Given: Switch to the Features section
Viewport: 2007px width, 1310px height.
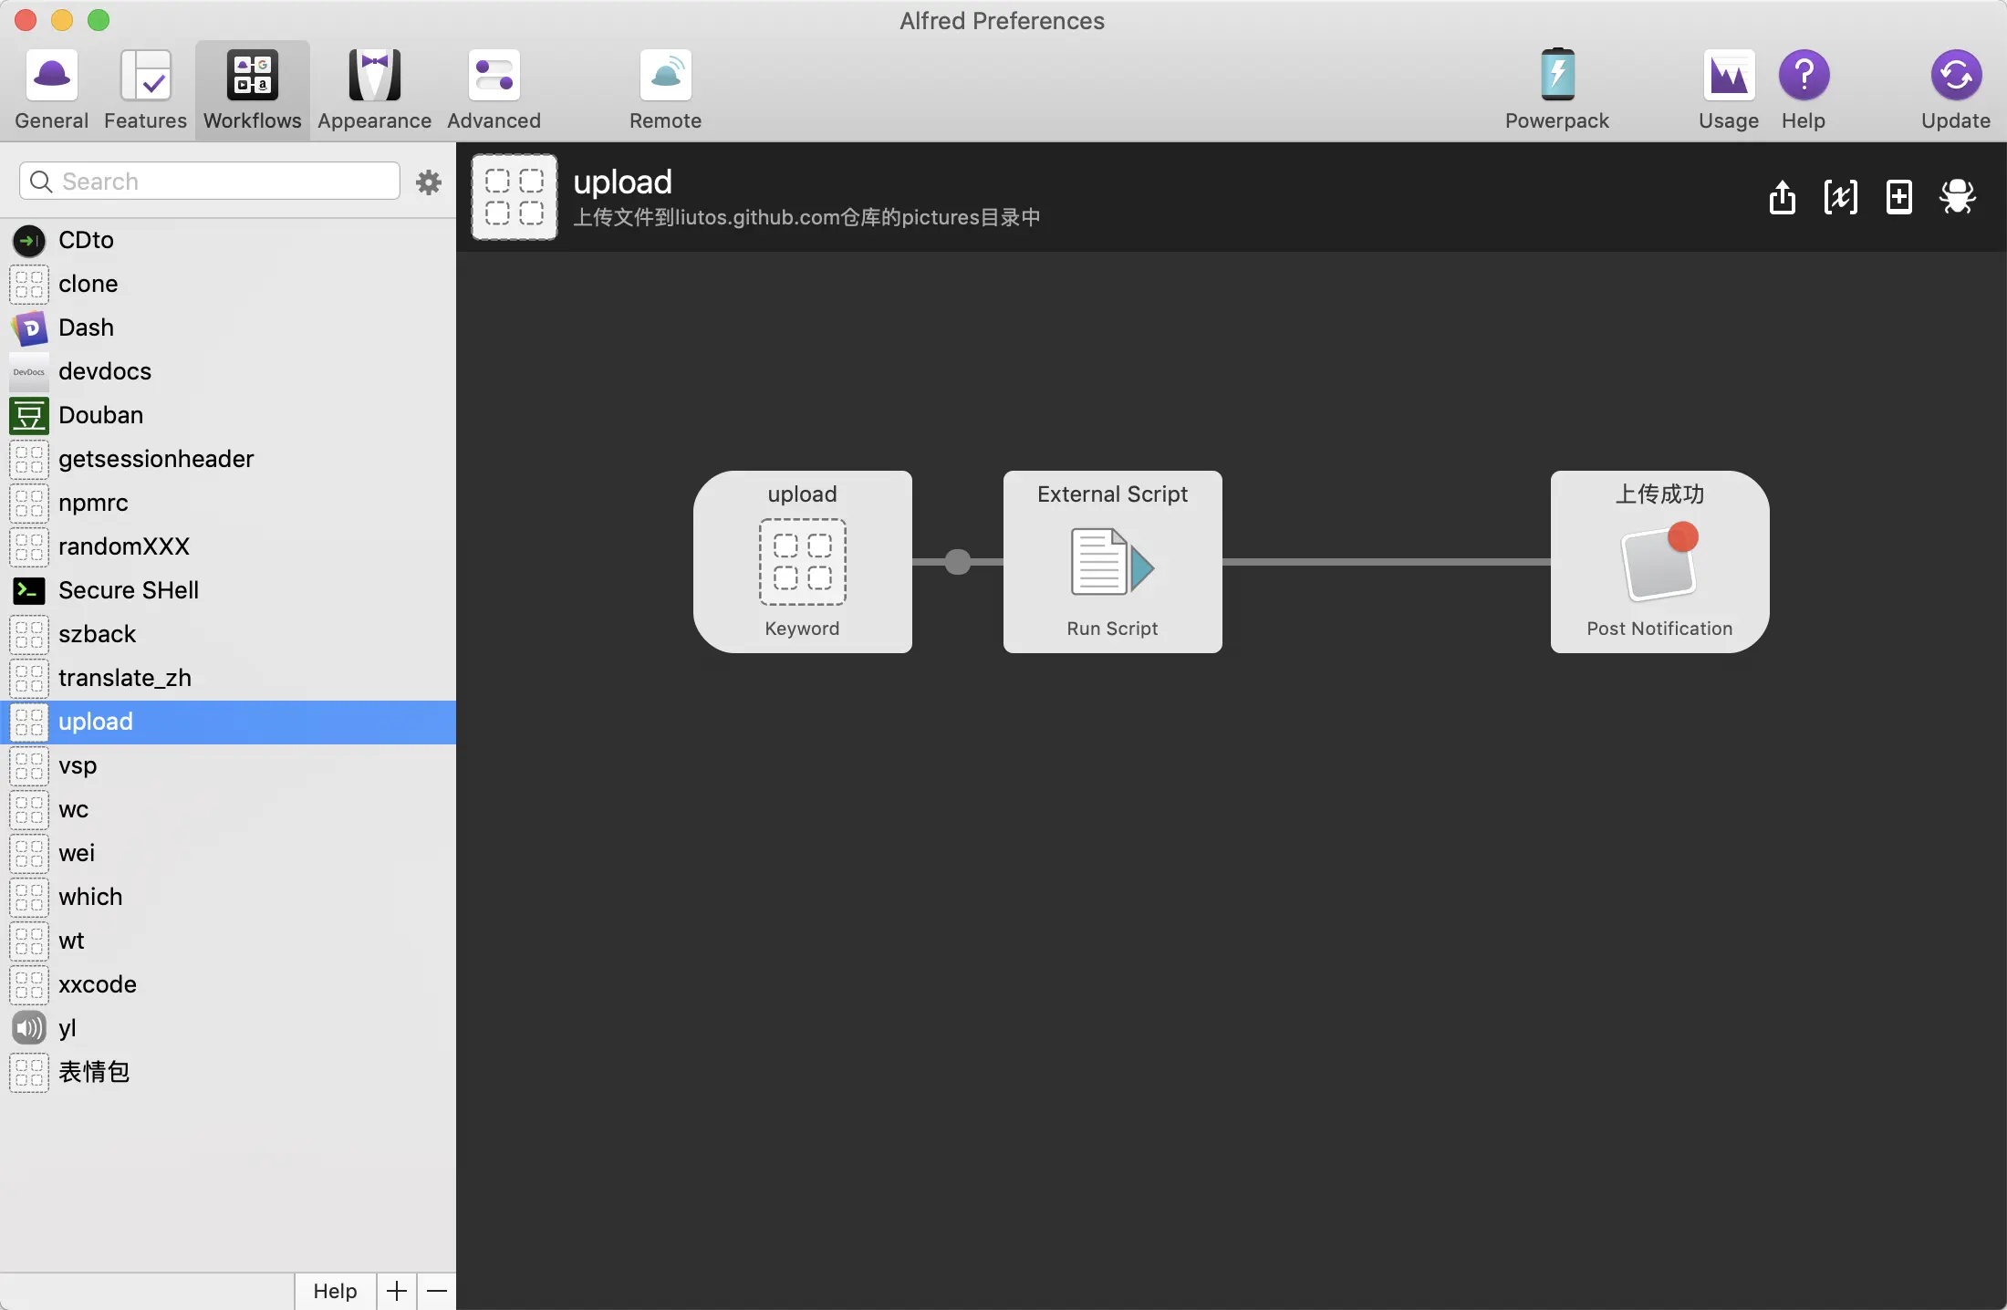Looking at the screenshot, I should 144,88.
